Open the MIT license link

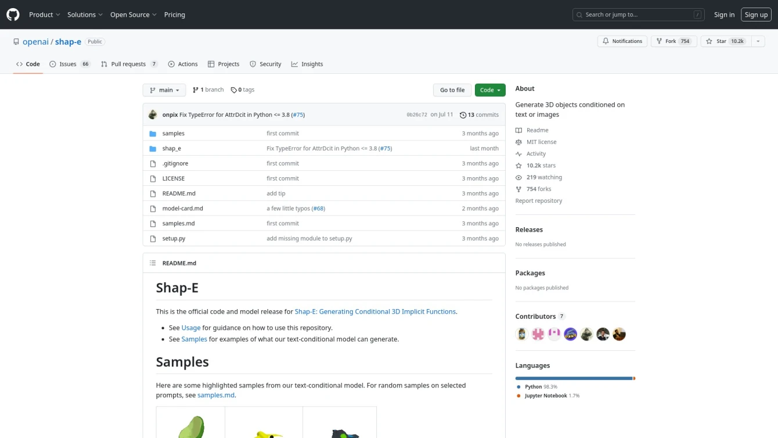point(536,142)
